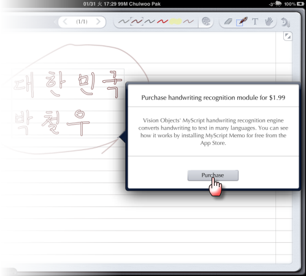
Task: Tap the (1/1) page indicator
Action: (82, 21)
